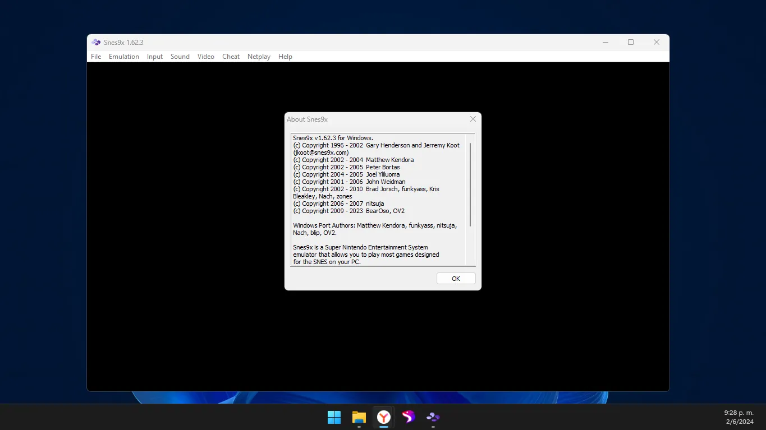Image resolution: width=766 pixels, height=430 pixels.
Task: Minimize the Snes9x window
Action: [x=606, y=42]
